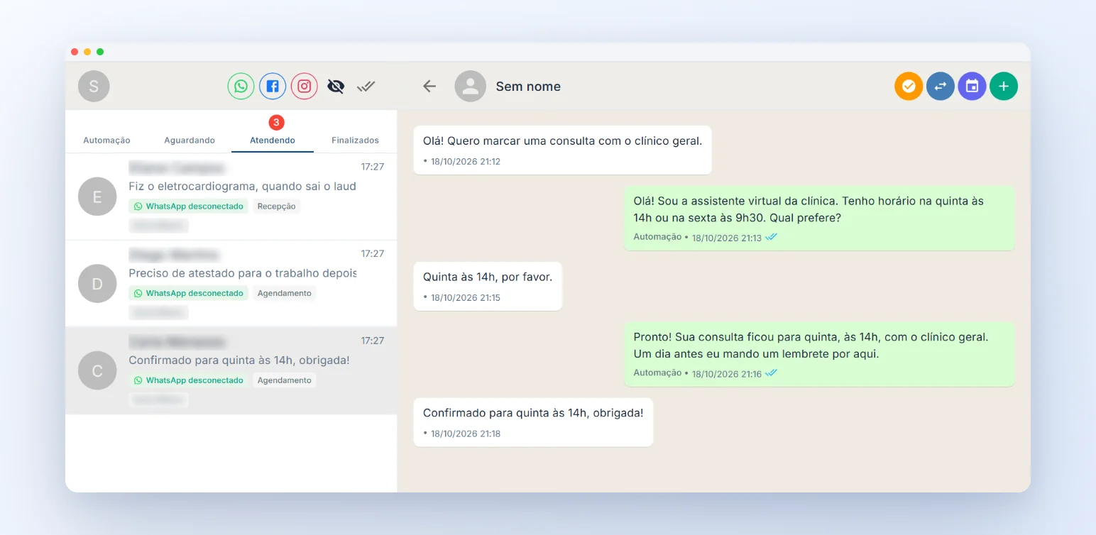Open the Finalizados tab
Viewport: 1096px width, 535px height.
coord(355,140)
